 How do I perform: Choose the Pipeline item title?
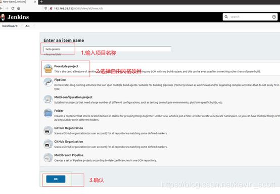pyautogui.click(x=60, y=80)
